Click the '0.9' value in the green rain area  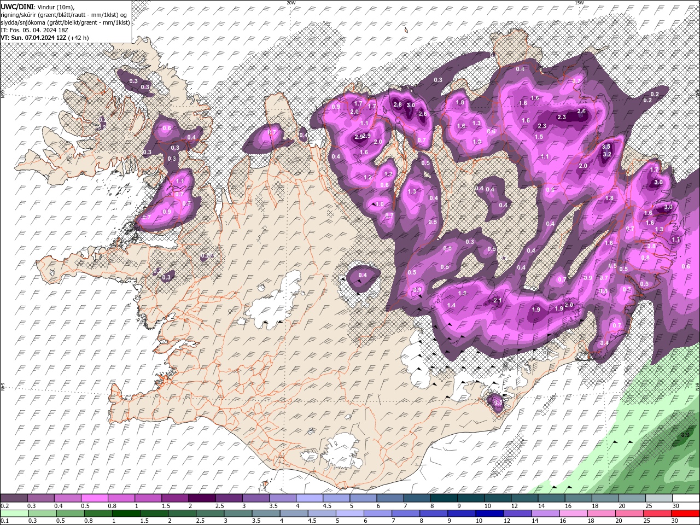point(685,435)
